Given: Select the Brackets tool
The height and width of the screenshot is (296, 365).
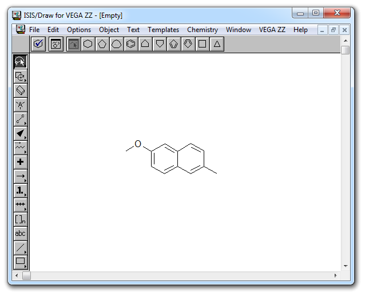Looking at the screenshot, I should click(x=20, y=219).
